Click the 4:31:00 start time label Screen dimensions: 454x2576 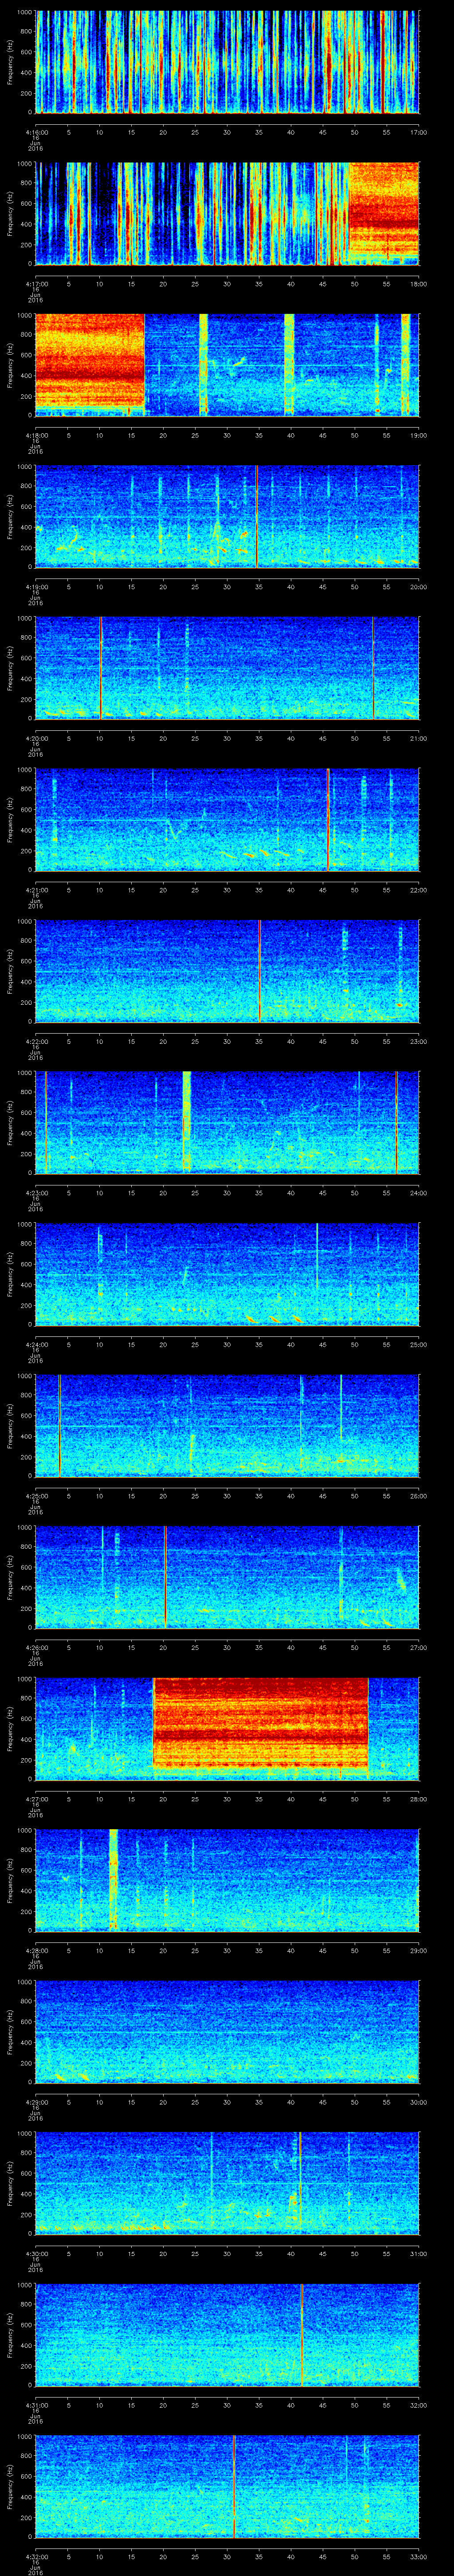(x=36, y=2405)
